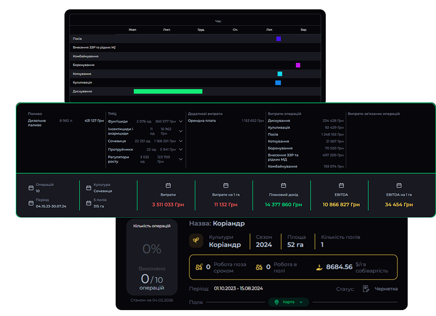436x316 pixels.
Task: Expand the Протруйники row chevron
Action: click(x=181, y=149)
